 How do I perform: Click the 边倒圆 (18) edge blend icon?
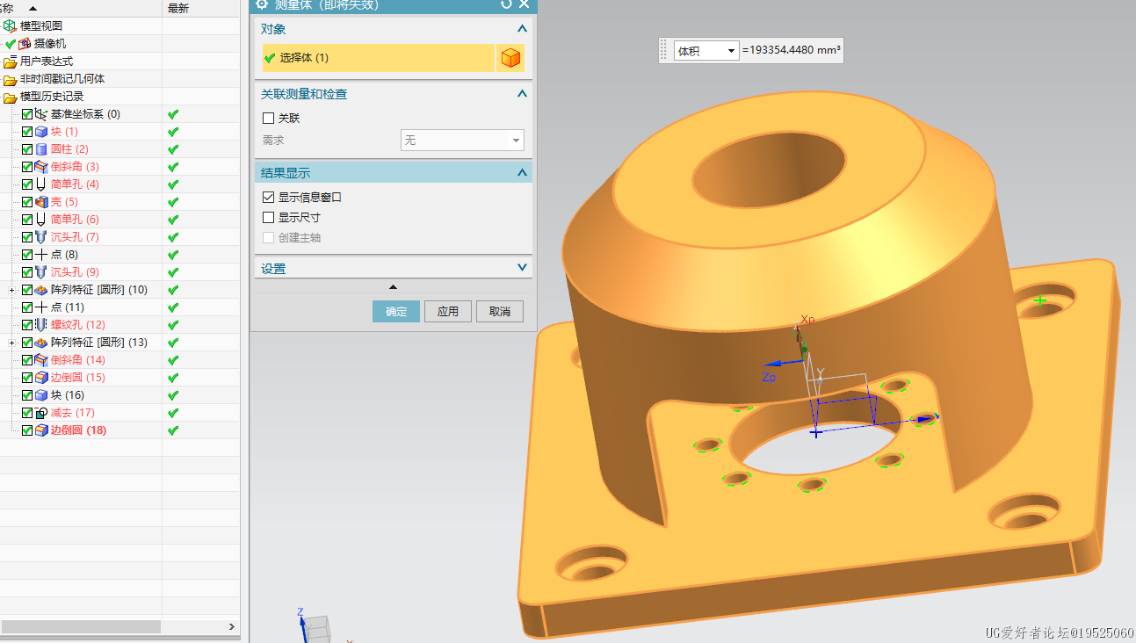click(x=41, y=430)
